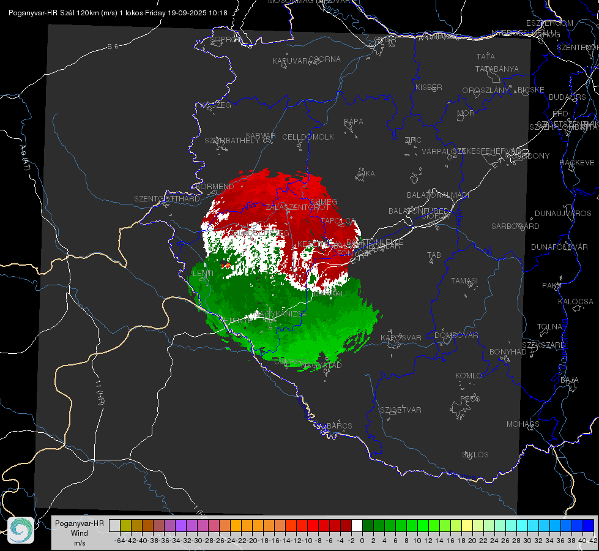Click the swirl logo icon beside the legend
This screenshot has height=551, width=599.
tap(21, 530)
